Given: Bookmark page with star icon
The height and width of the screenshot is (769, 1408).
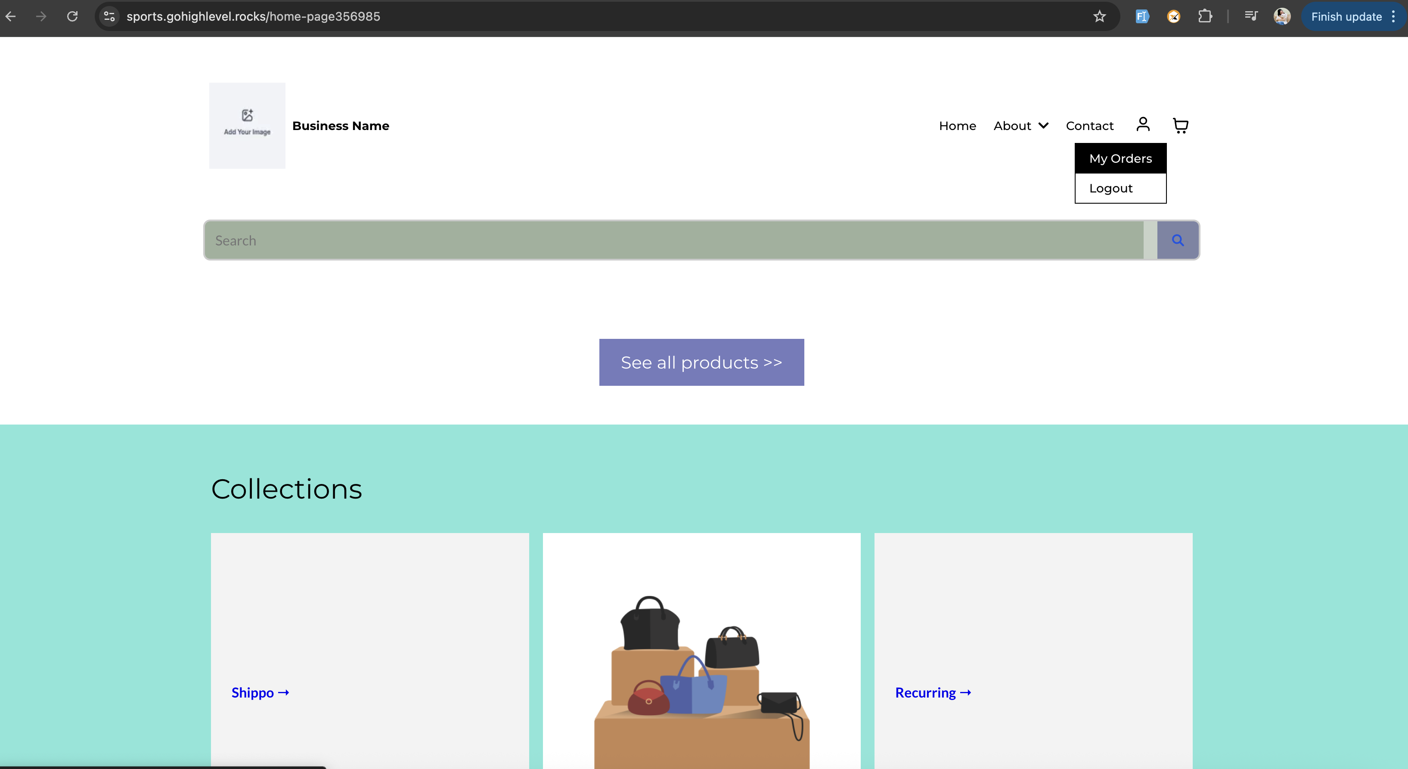Looking at the screenshot, I should click(1100, 16).
